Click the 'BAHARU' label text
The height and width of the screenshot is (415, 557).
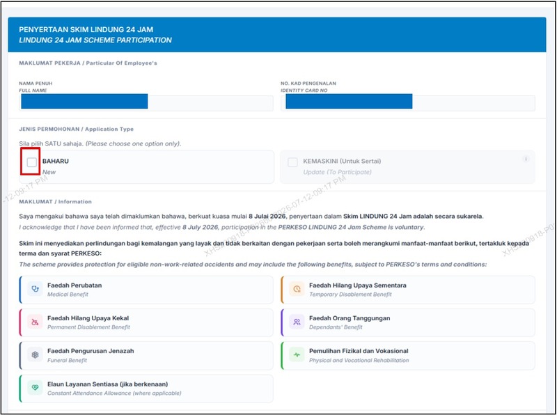(56, 161)
